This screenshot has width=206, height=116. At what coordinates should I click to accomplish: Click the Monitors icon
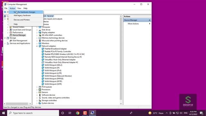point(40,43)
